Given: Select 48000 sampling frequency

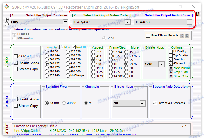Looking at the screenshot, I should point(64,103).
